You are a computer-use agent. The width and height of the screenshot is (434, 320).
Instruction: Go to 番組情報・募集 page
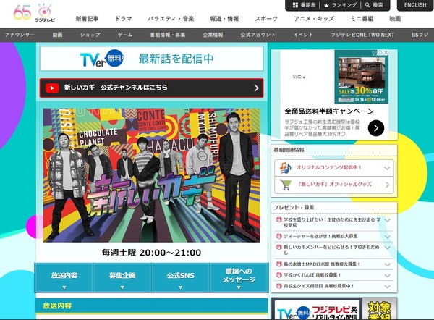[x=168, y=35]
